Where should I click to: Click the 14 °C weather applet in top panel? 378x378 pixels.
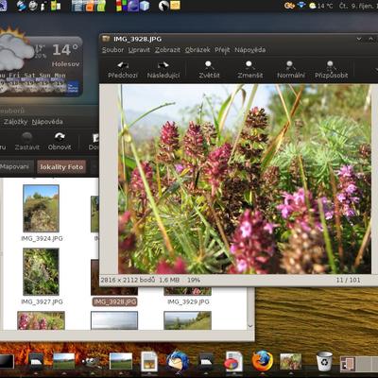click(x=320, y=6)
